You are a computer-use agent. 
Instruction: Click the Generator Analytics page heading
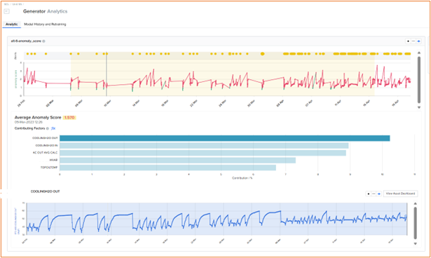pyautogui.click(x=45, y=11)
